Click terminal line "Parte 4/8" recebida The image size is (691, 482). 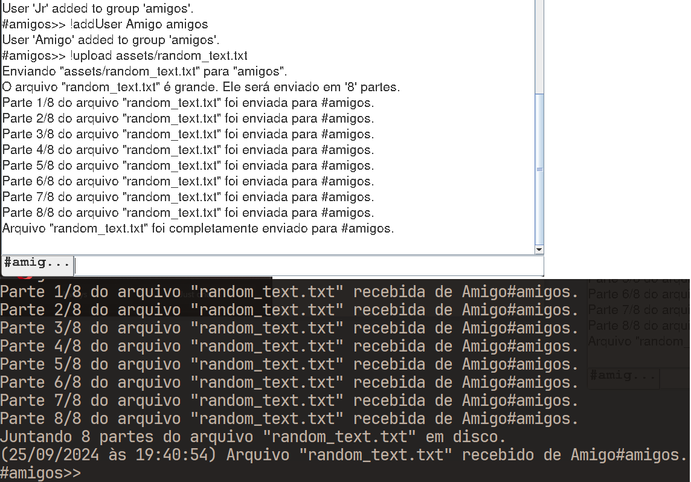289,346
